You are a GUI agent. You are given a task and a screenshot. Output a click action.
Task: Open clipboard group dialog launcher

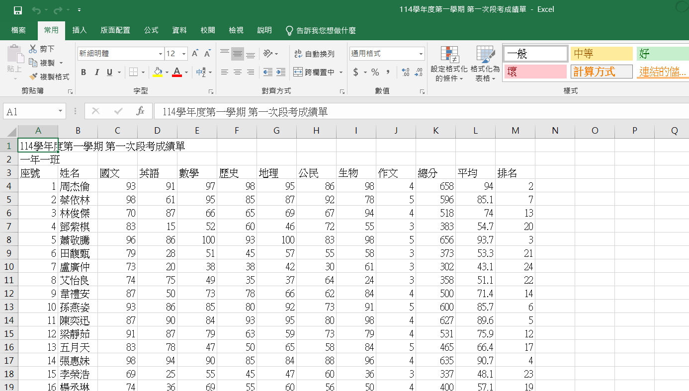70,91
